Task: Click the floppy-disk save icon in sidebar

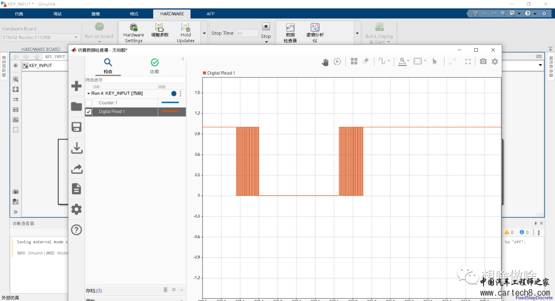Action: [x=77, y=127]
